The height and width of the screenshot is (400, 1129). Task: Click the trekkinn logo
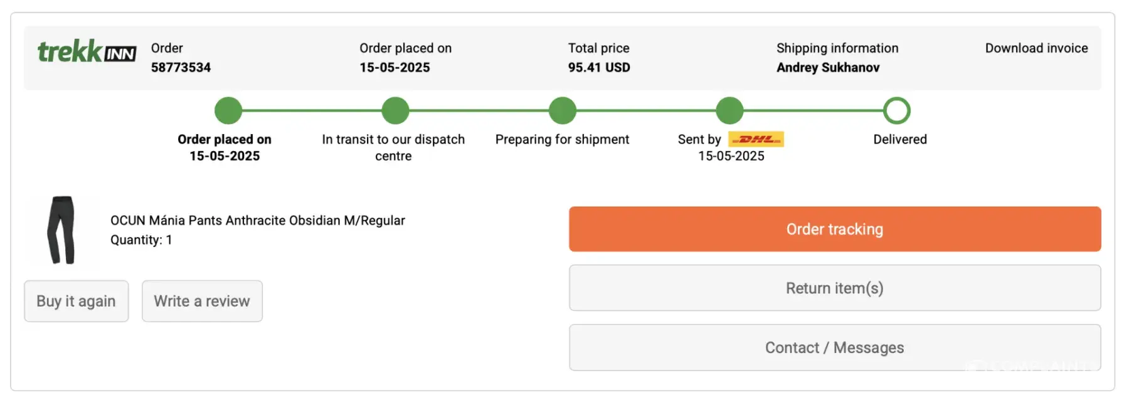tap(87, 52)
